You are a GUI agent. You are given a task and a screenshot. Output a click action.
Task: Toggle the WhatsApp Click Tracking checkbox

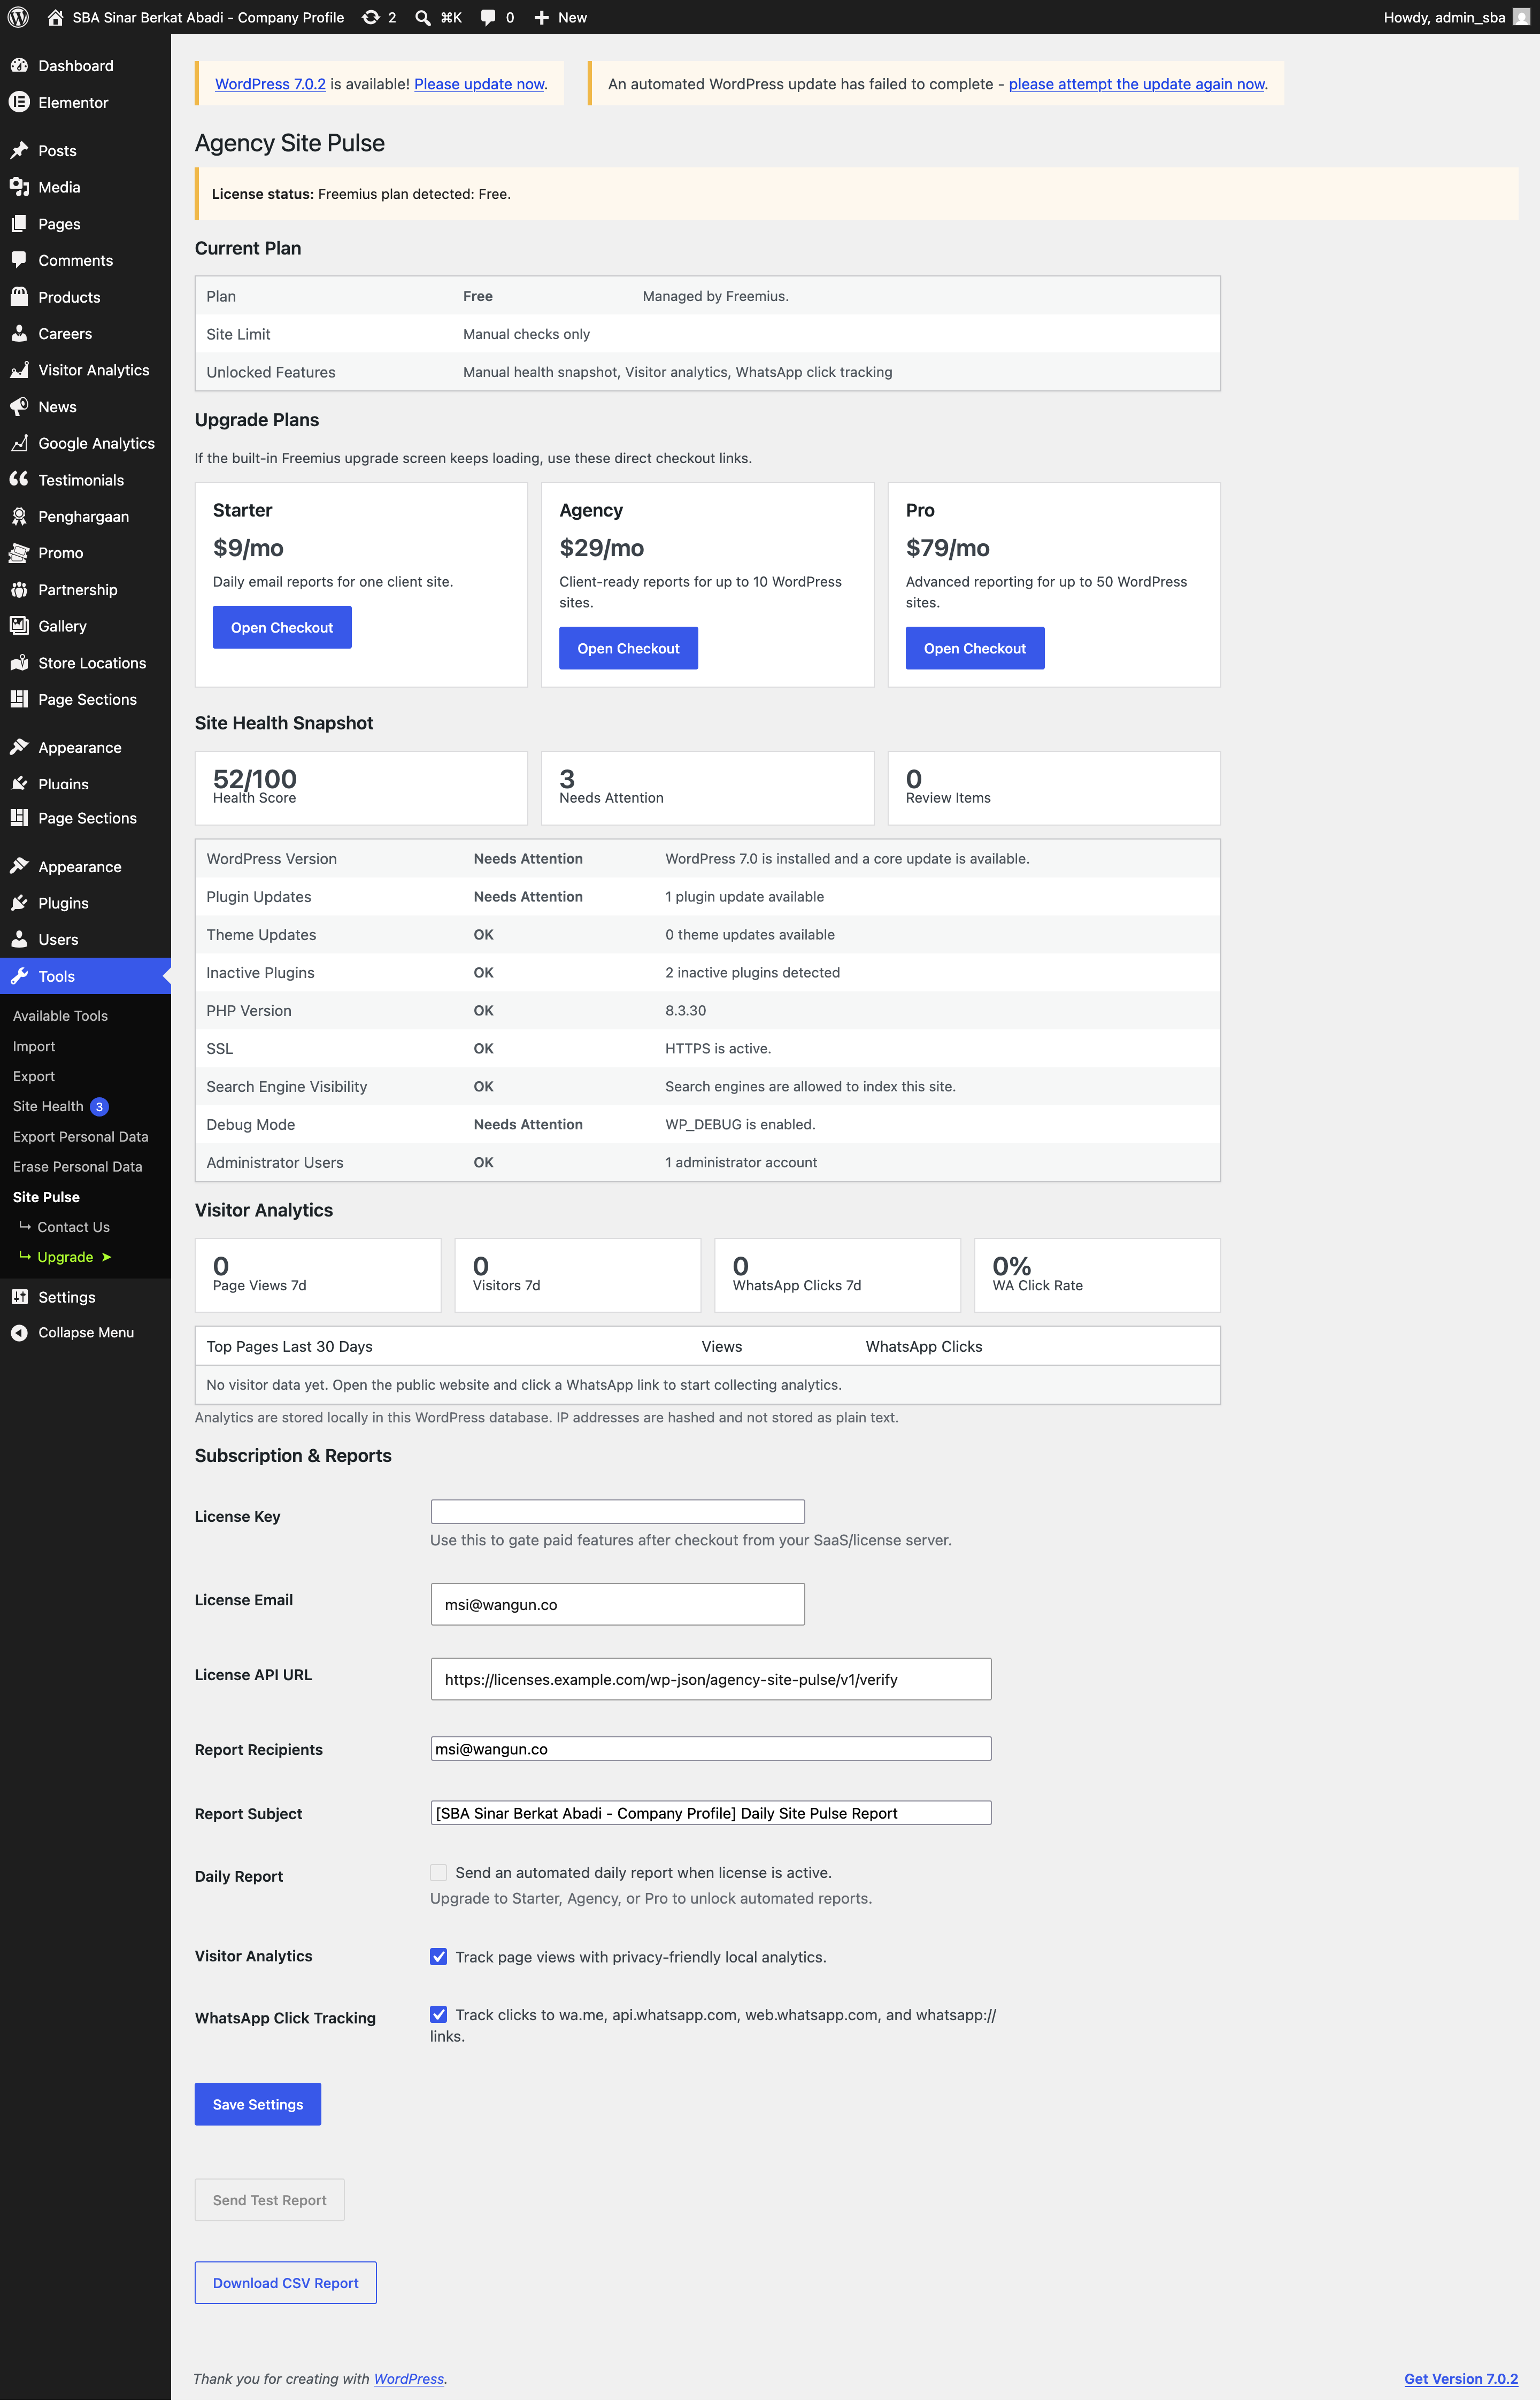[x=438, y=2015]
